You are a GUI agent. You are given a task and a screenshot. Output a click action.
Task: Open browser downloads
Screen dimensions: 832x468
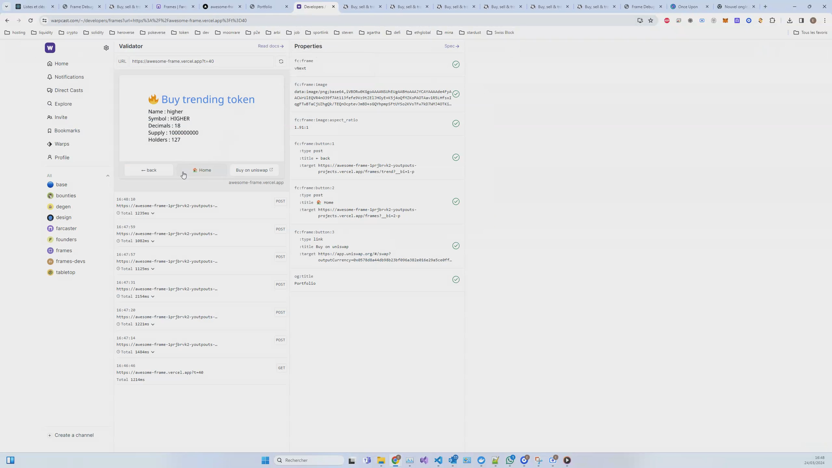(x=789, y=20)
